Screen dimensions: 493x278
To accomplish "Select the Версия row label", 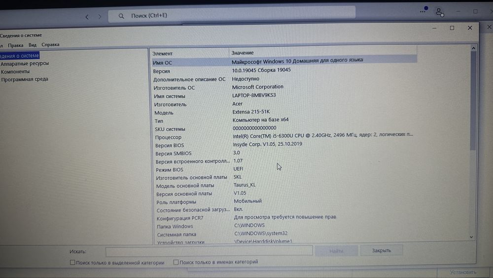I will click(162, 72).
